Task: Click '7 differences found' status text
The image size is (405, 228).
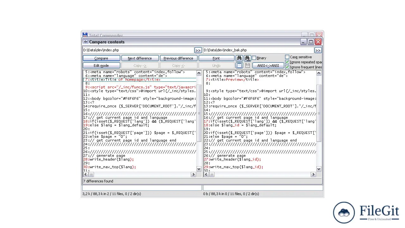Action: click(98, 181)
